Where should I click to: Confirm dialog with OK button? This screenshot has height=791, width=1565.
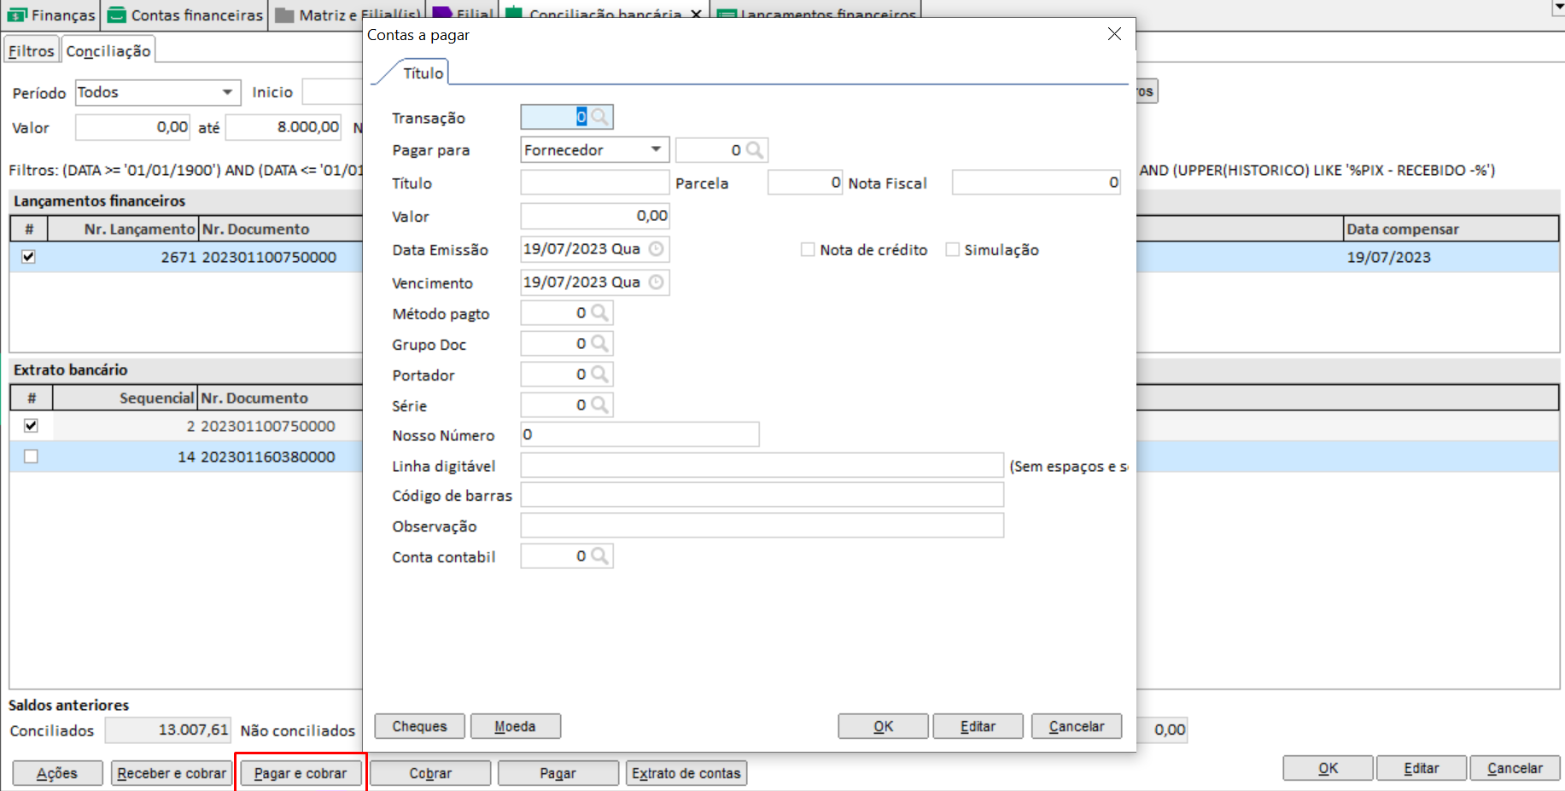pos(883,726)
